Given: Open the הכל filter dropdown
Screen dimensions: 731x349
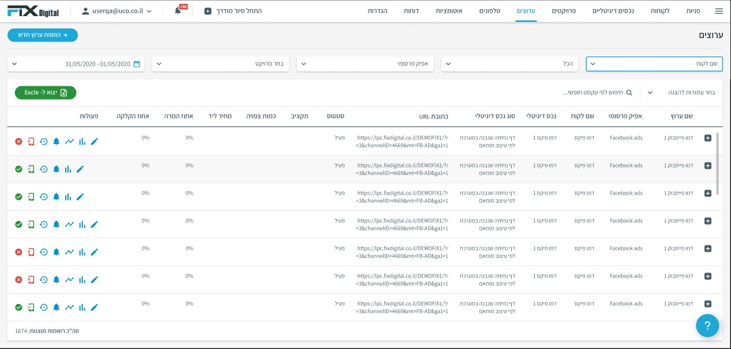Looking at the screenshot, I should (x=510, y=64).
